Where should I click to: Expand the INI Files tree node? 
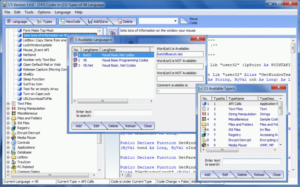point(8,123)
